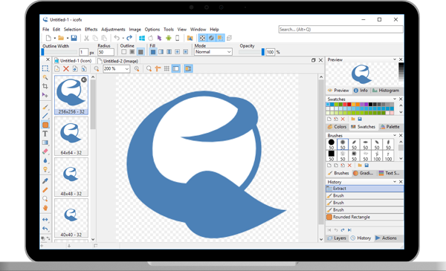
Task: Toggle the grid display button
Action: click(x=167, y=68)
